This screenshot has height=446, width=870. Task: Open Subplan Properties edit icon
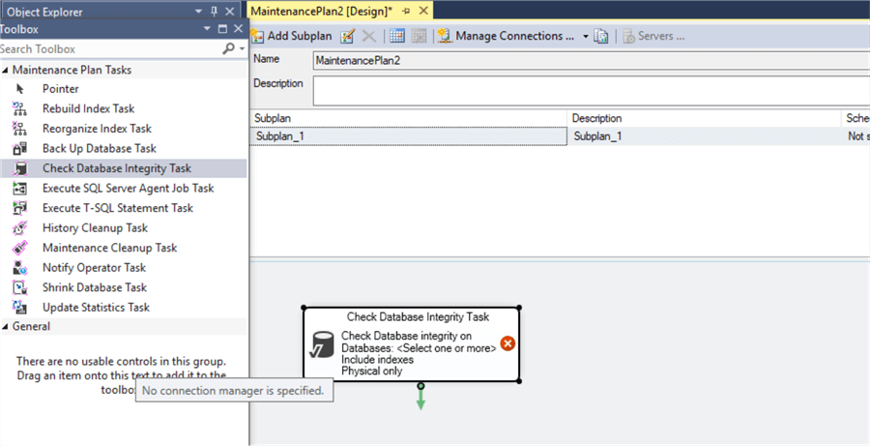point(347,36)
